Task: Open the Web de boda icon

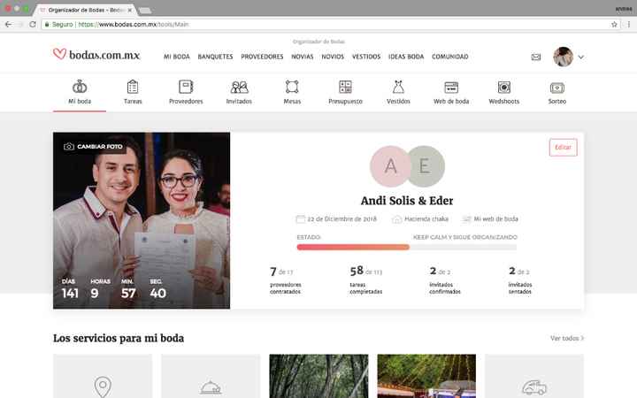Action: [x=450, y=88]
